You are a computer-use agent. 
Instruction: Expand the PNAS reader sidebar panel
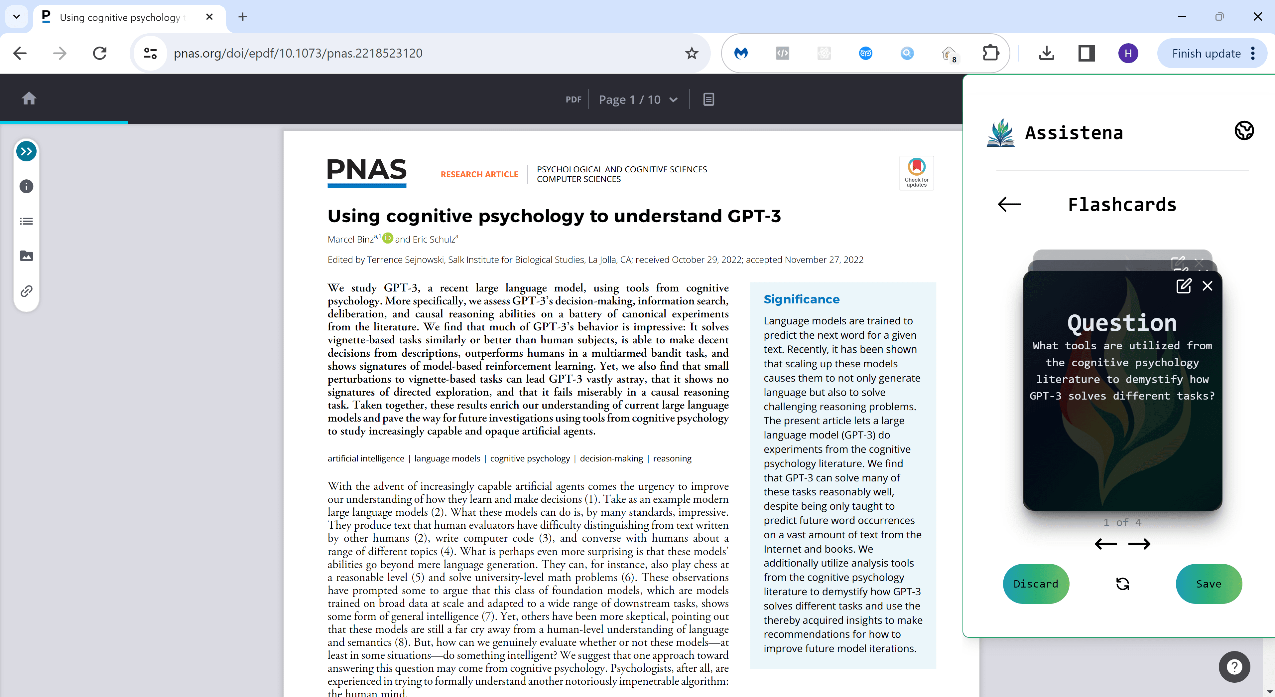26,152
